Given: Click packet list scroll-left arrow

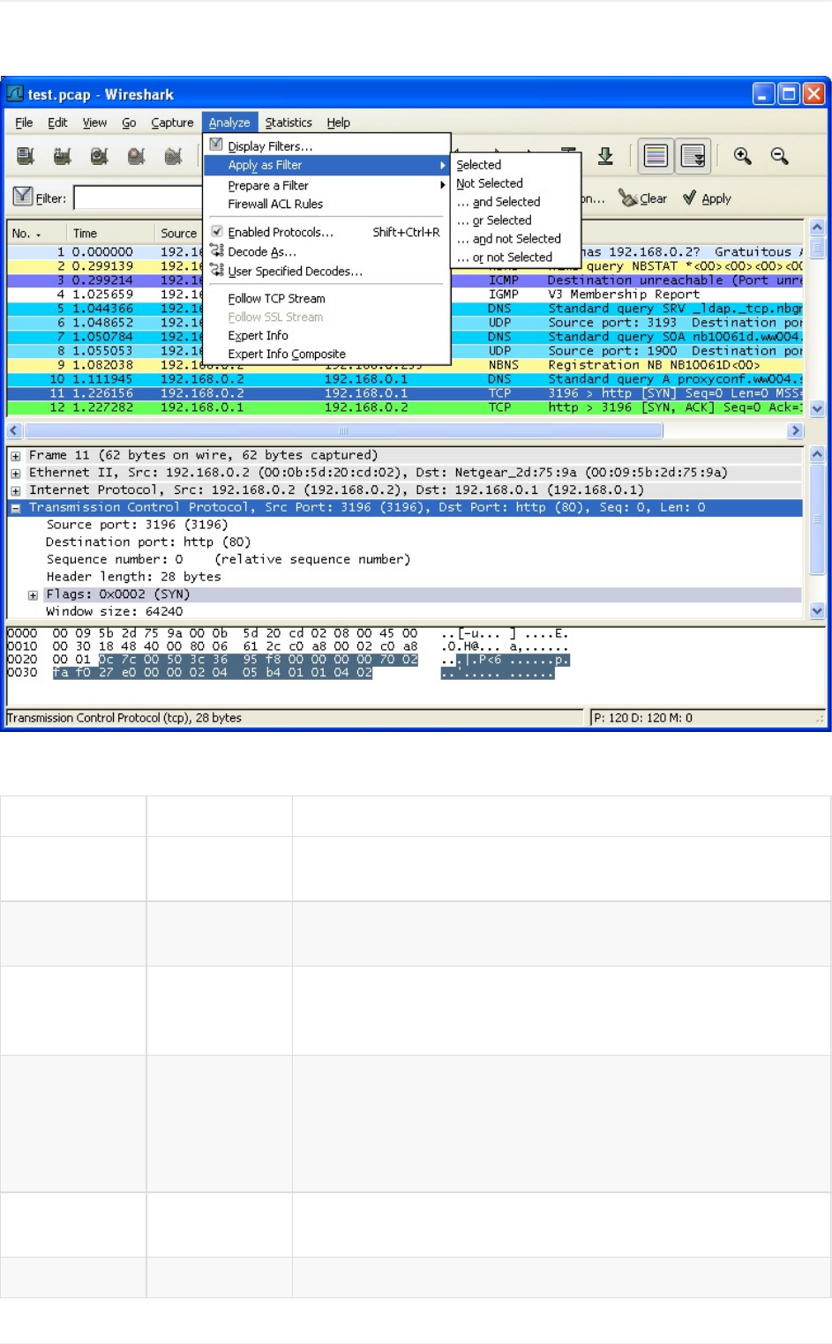Looking at the screenshot, I should coord(14,430).
